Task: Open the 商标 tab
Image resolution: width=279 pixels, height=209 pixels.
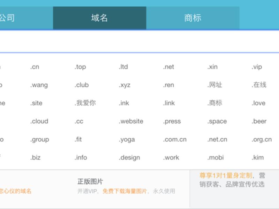Action: (x=193, y=18)
